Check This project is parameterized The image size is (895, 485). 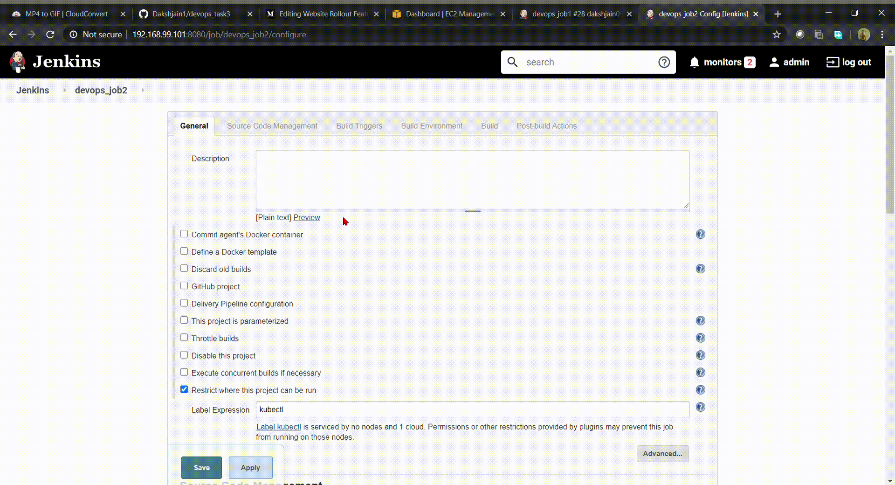[x=184, y=320]
